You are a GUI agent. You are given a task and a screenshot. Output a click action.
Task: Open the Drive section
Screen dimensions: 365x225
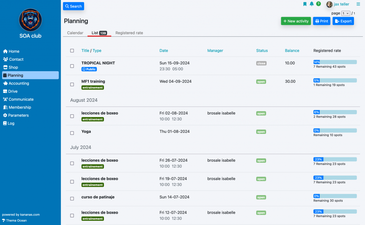pyautogui.click(x=13, y=91)
